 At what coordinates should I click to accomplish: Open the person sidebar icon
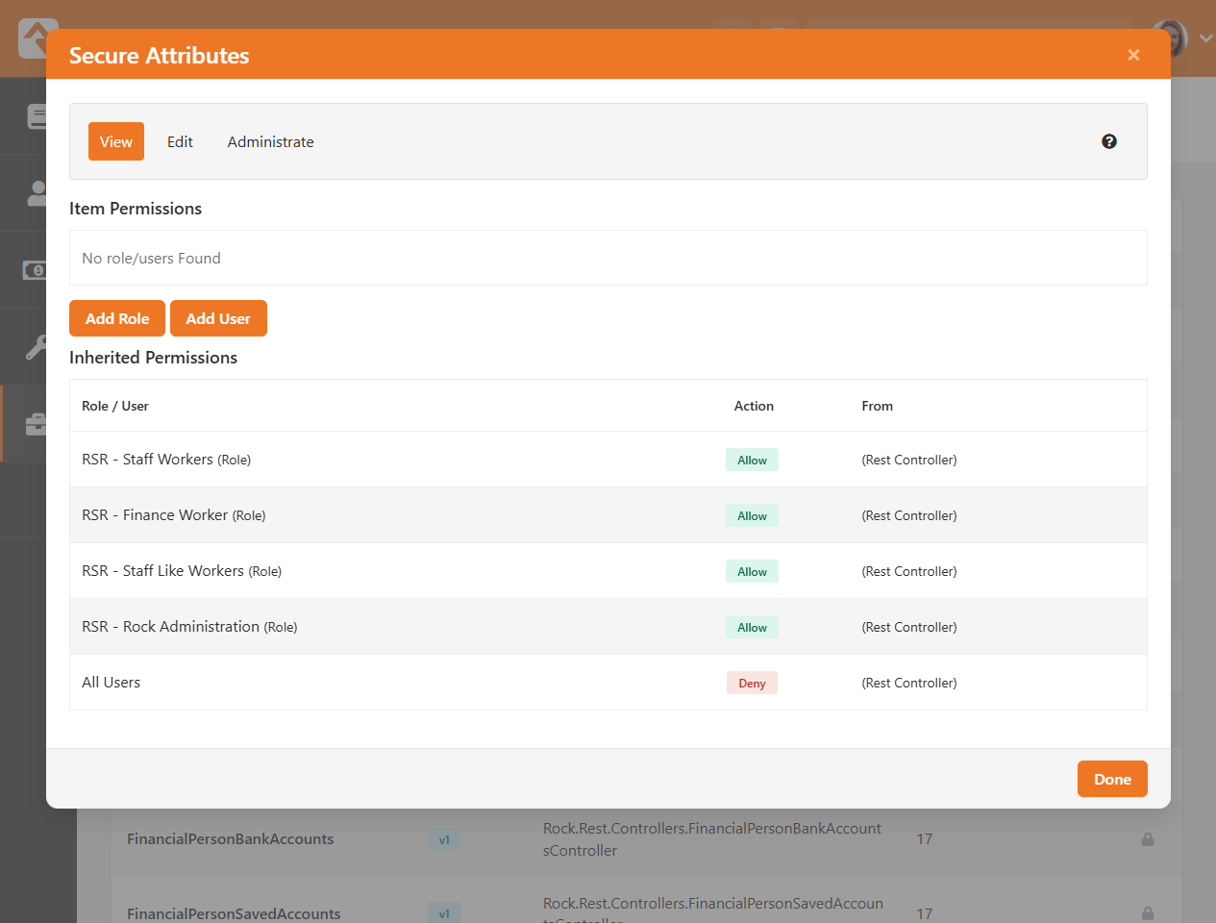pyautogui.click(x=37, y=193)
